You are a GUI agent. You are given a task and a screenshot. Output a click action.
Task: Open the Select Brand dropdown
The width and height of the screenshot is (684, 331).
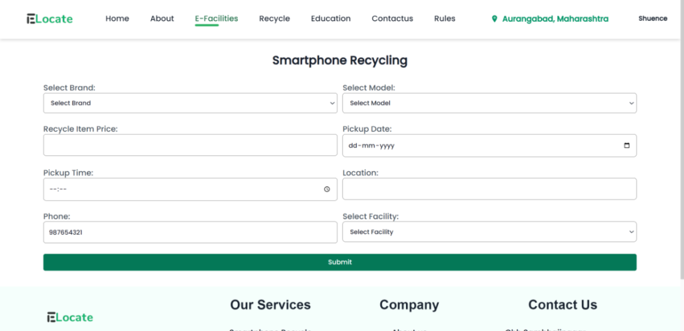tap(190, 103)
